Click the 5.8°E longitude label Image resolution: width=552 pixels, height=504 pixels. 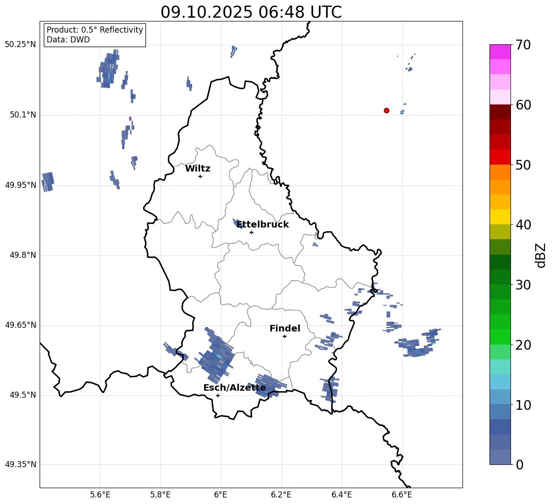160,495
